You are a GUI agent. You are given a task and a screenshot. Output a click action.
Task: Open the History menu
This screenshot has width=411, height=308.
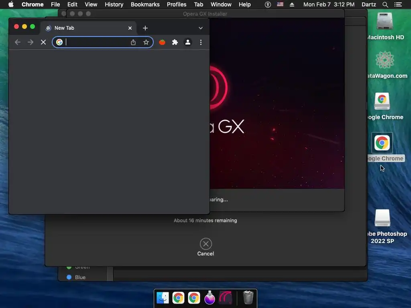(114, 4)
